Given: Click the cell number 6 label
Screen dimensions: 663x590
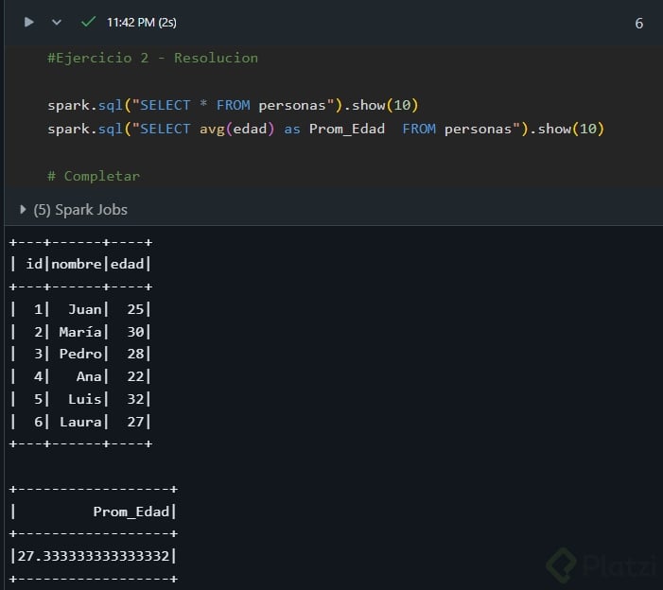Looking at the screenshot, I should pos(638,23).
